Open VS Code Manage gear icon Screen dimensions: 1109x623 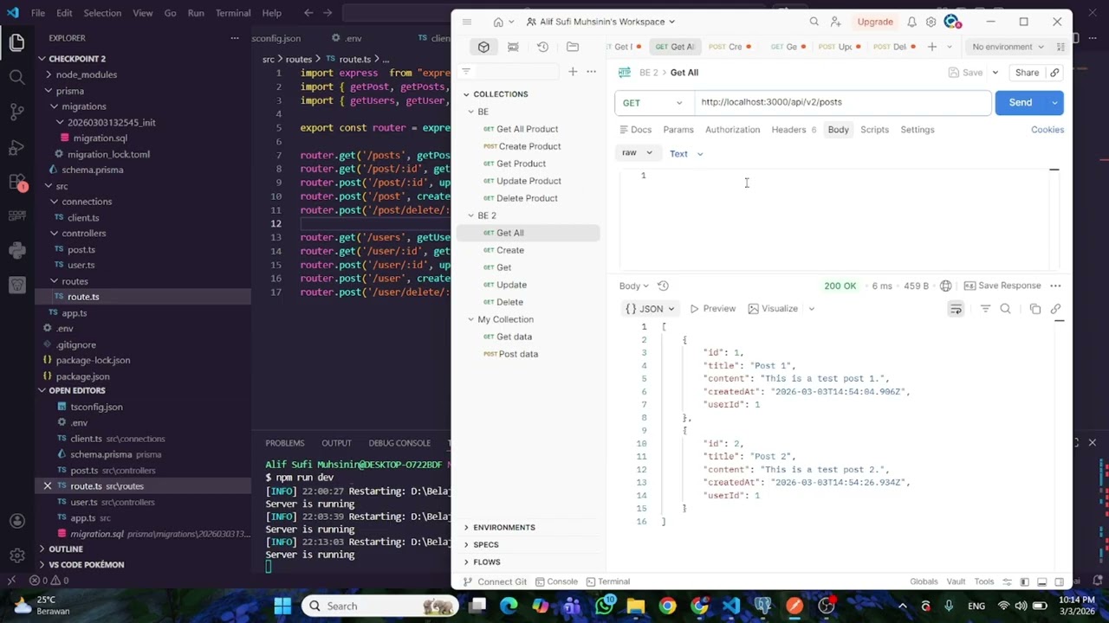16,556
